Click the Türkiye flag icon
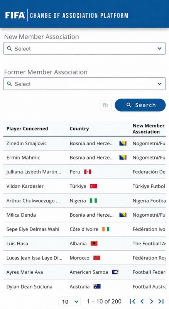This screenshot has height=309, width=169. click(93, 186)
